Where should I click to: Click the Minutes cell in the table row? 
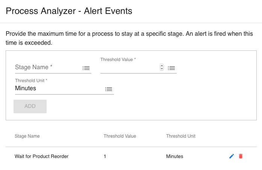click(174, 156)
